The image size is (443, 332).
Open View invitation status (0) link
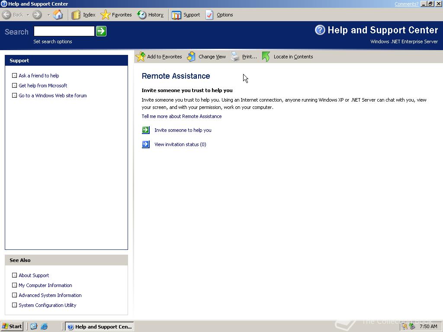click(180, 144)
